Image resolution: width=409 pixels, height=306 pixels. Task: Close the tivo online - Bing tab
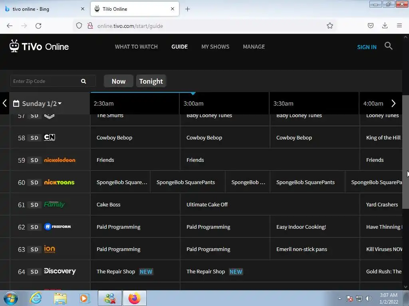(x=83, y=9)
